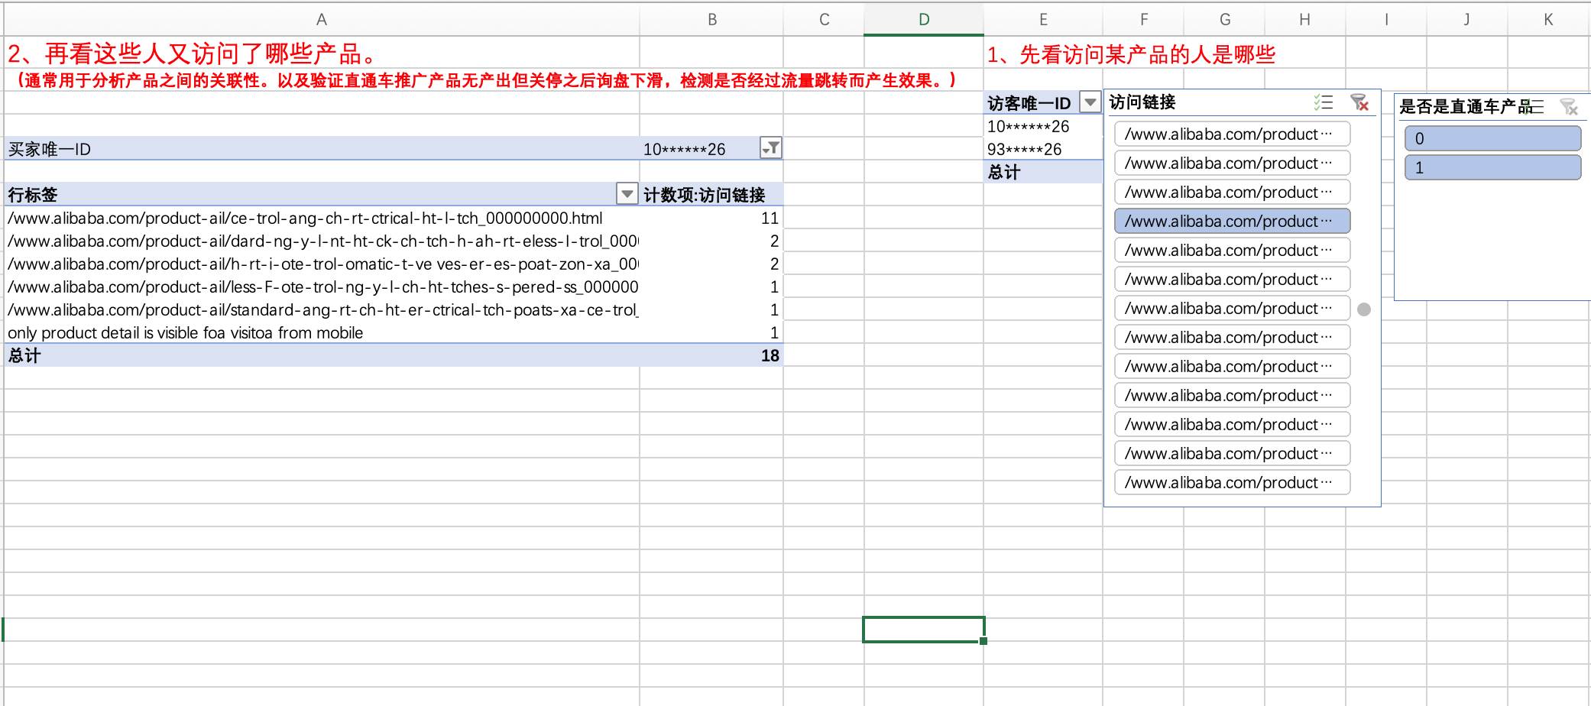Select the 计数项:访问链接 header cell
Viewport: 1591px width, 706px height.
tap(711, 195)
